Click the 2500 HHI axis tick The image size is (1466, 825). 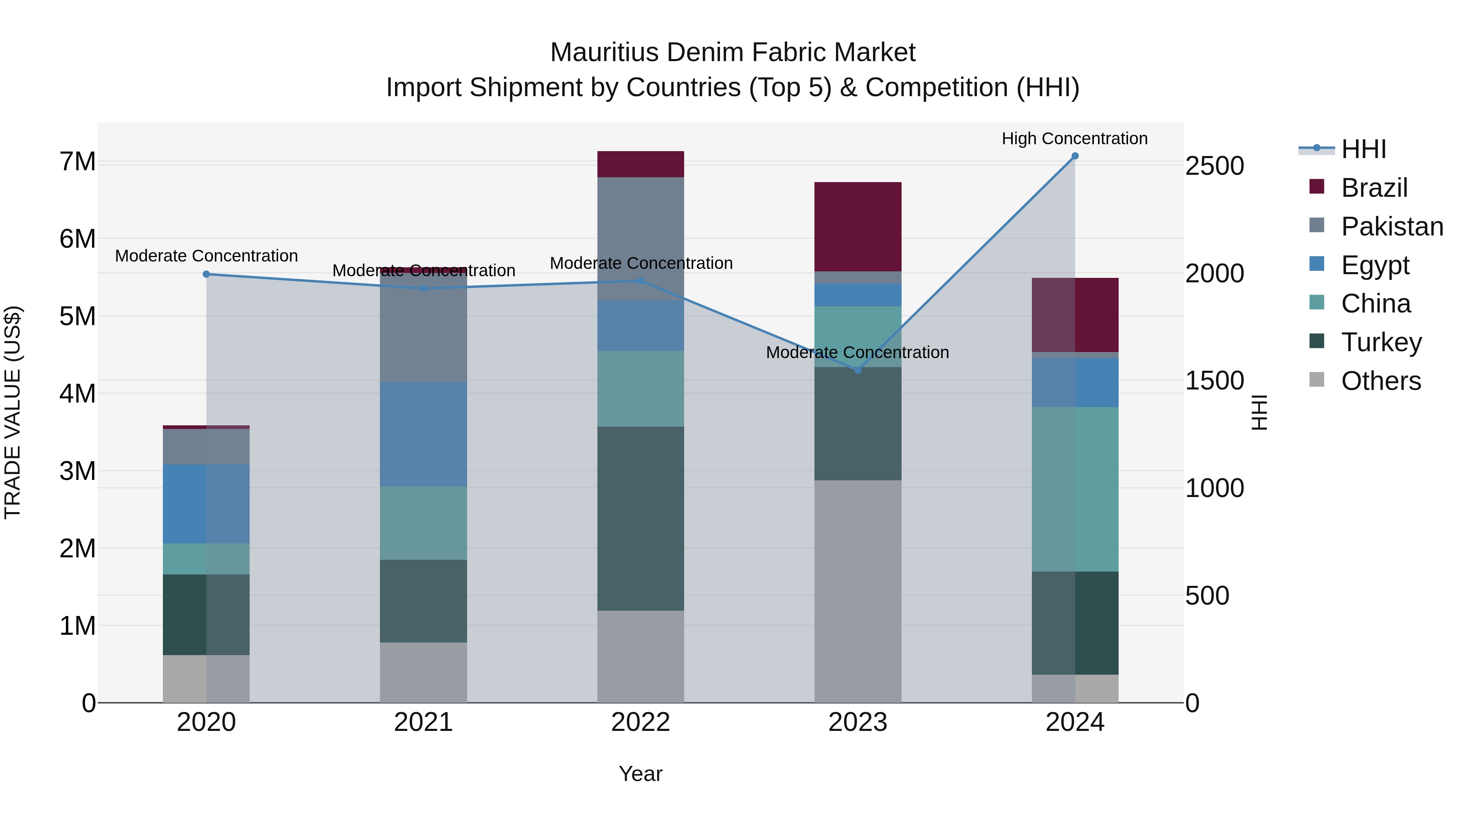click(1214, 166)
